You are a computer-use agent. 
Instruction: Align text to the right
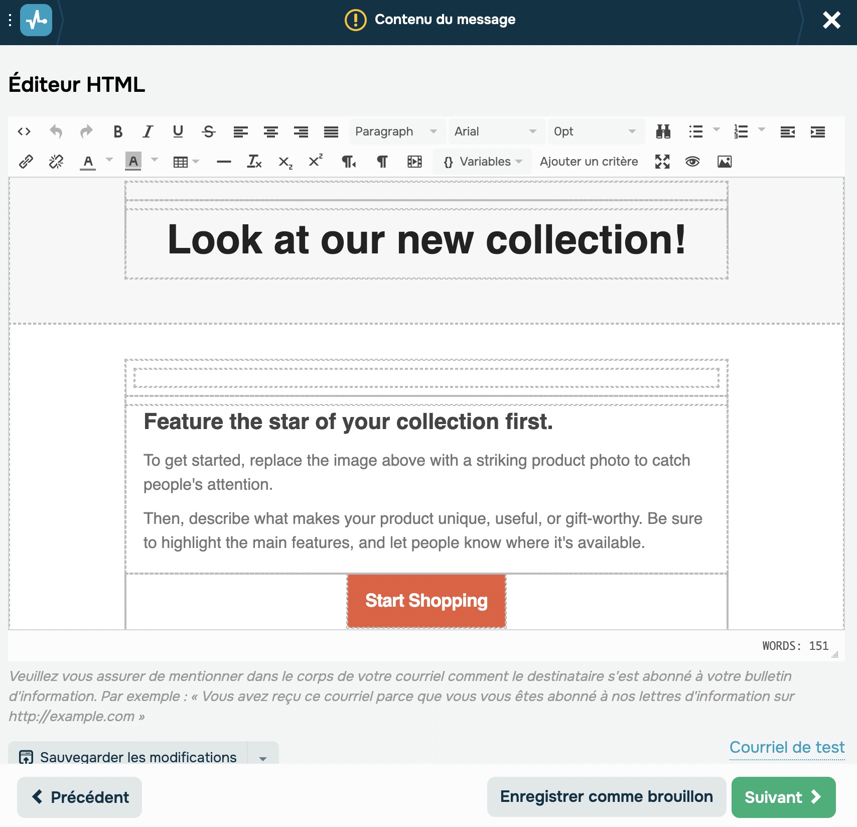point(301,131)
